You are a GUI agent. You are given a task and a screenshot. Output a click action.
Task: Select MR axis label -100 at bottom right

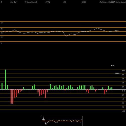[x=123, y=111]
